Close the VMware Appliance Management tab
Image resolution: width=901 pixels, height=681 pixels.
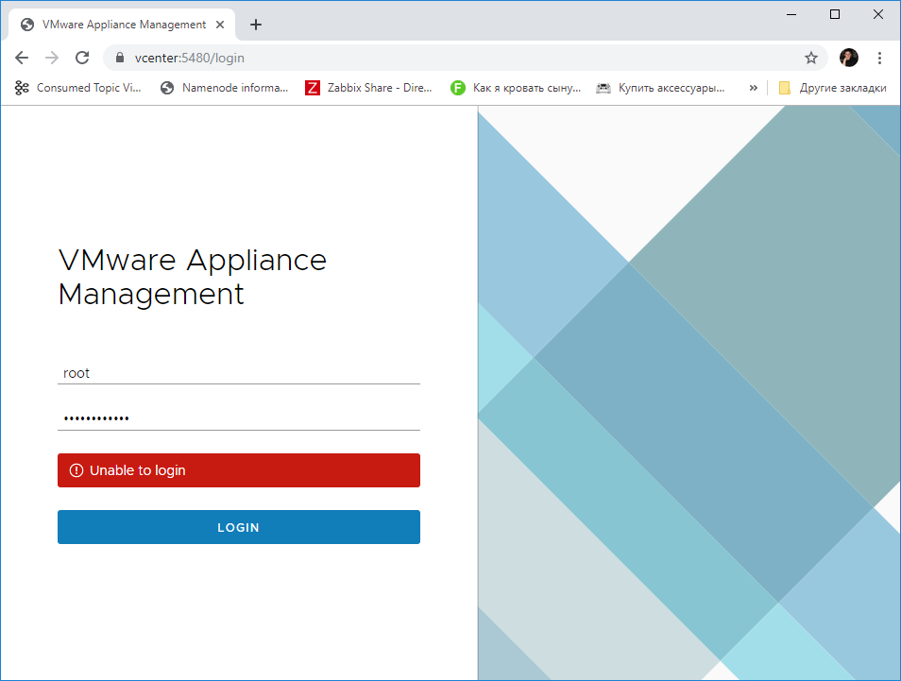click(x=219, y=25)
